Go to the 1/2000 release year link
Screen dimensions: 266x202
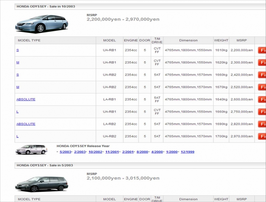point(172,152)
